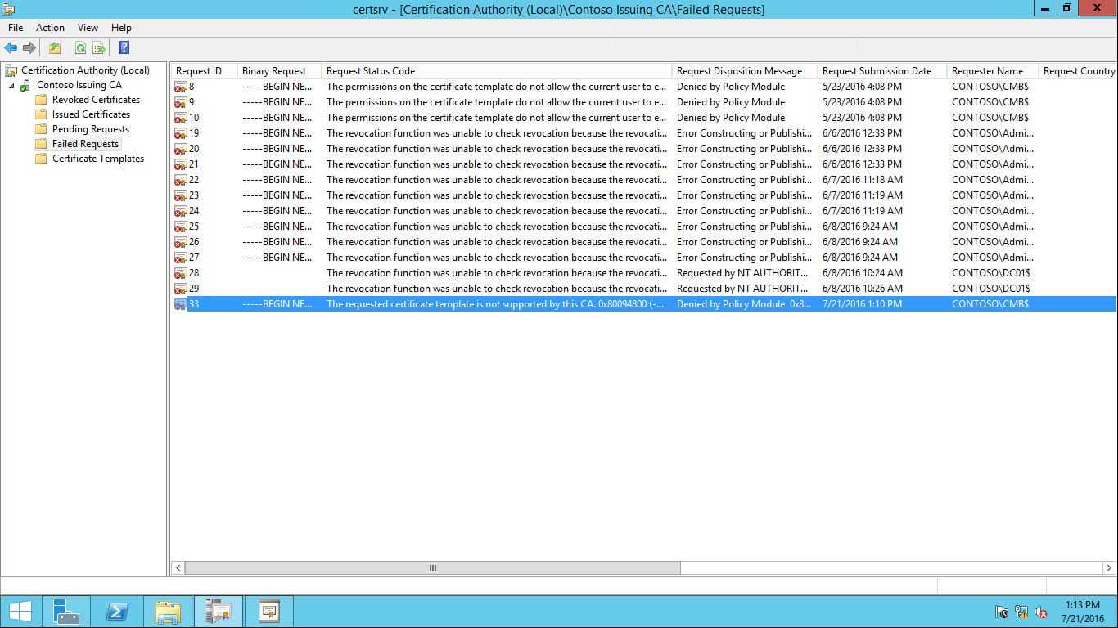Select the row with Request ID 22

pos(643,180)
